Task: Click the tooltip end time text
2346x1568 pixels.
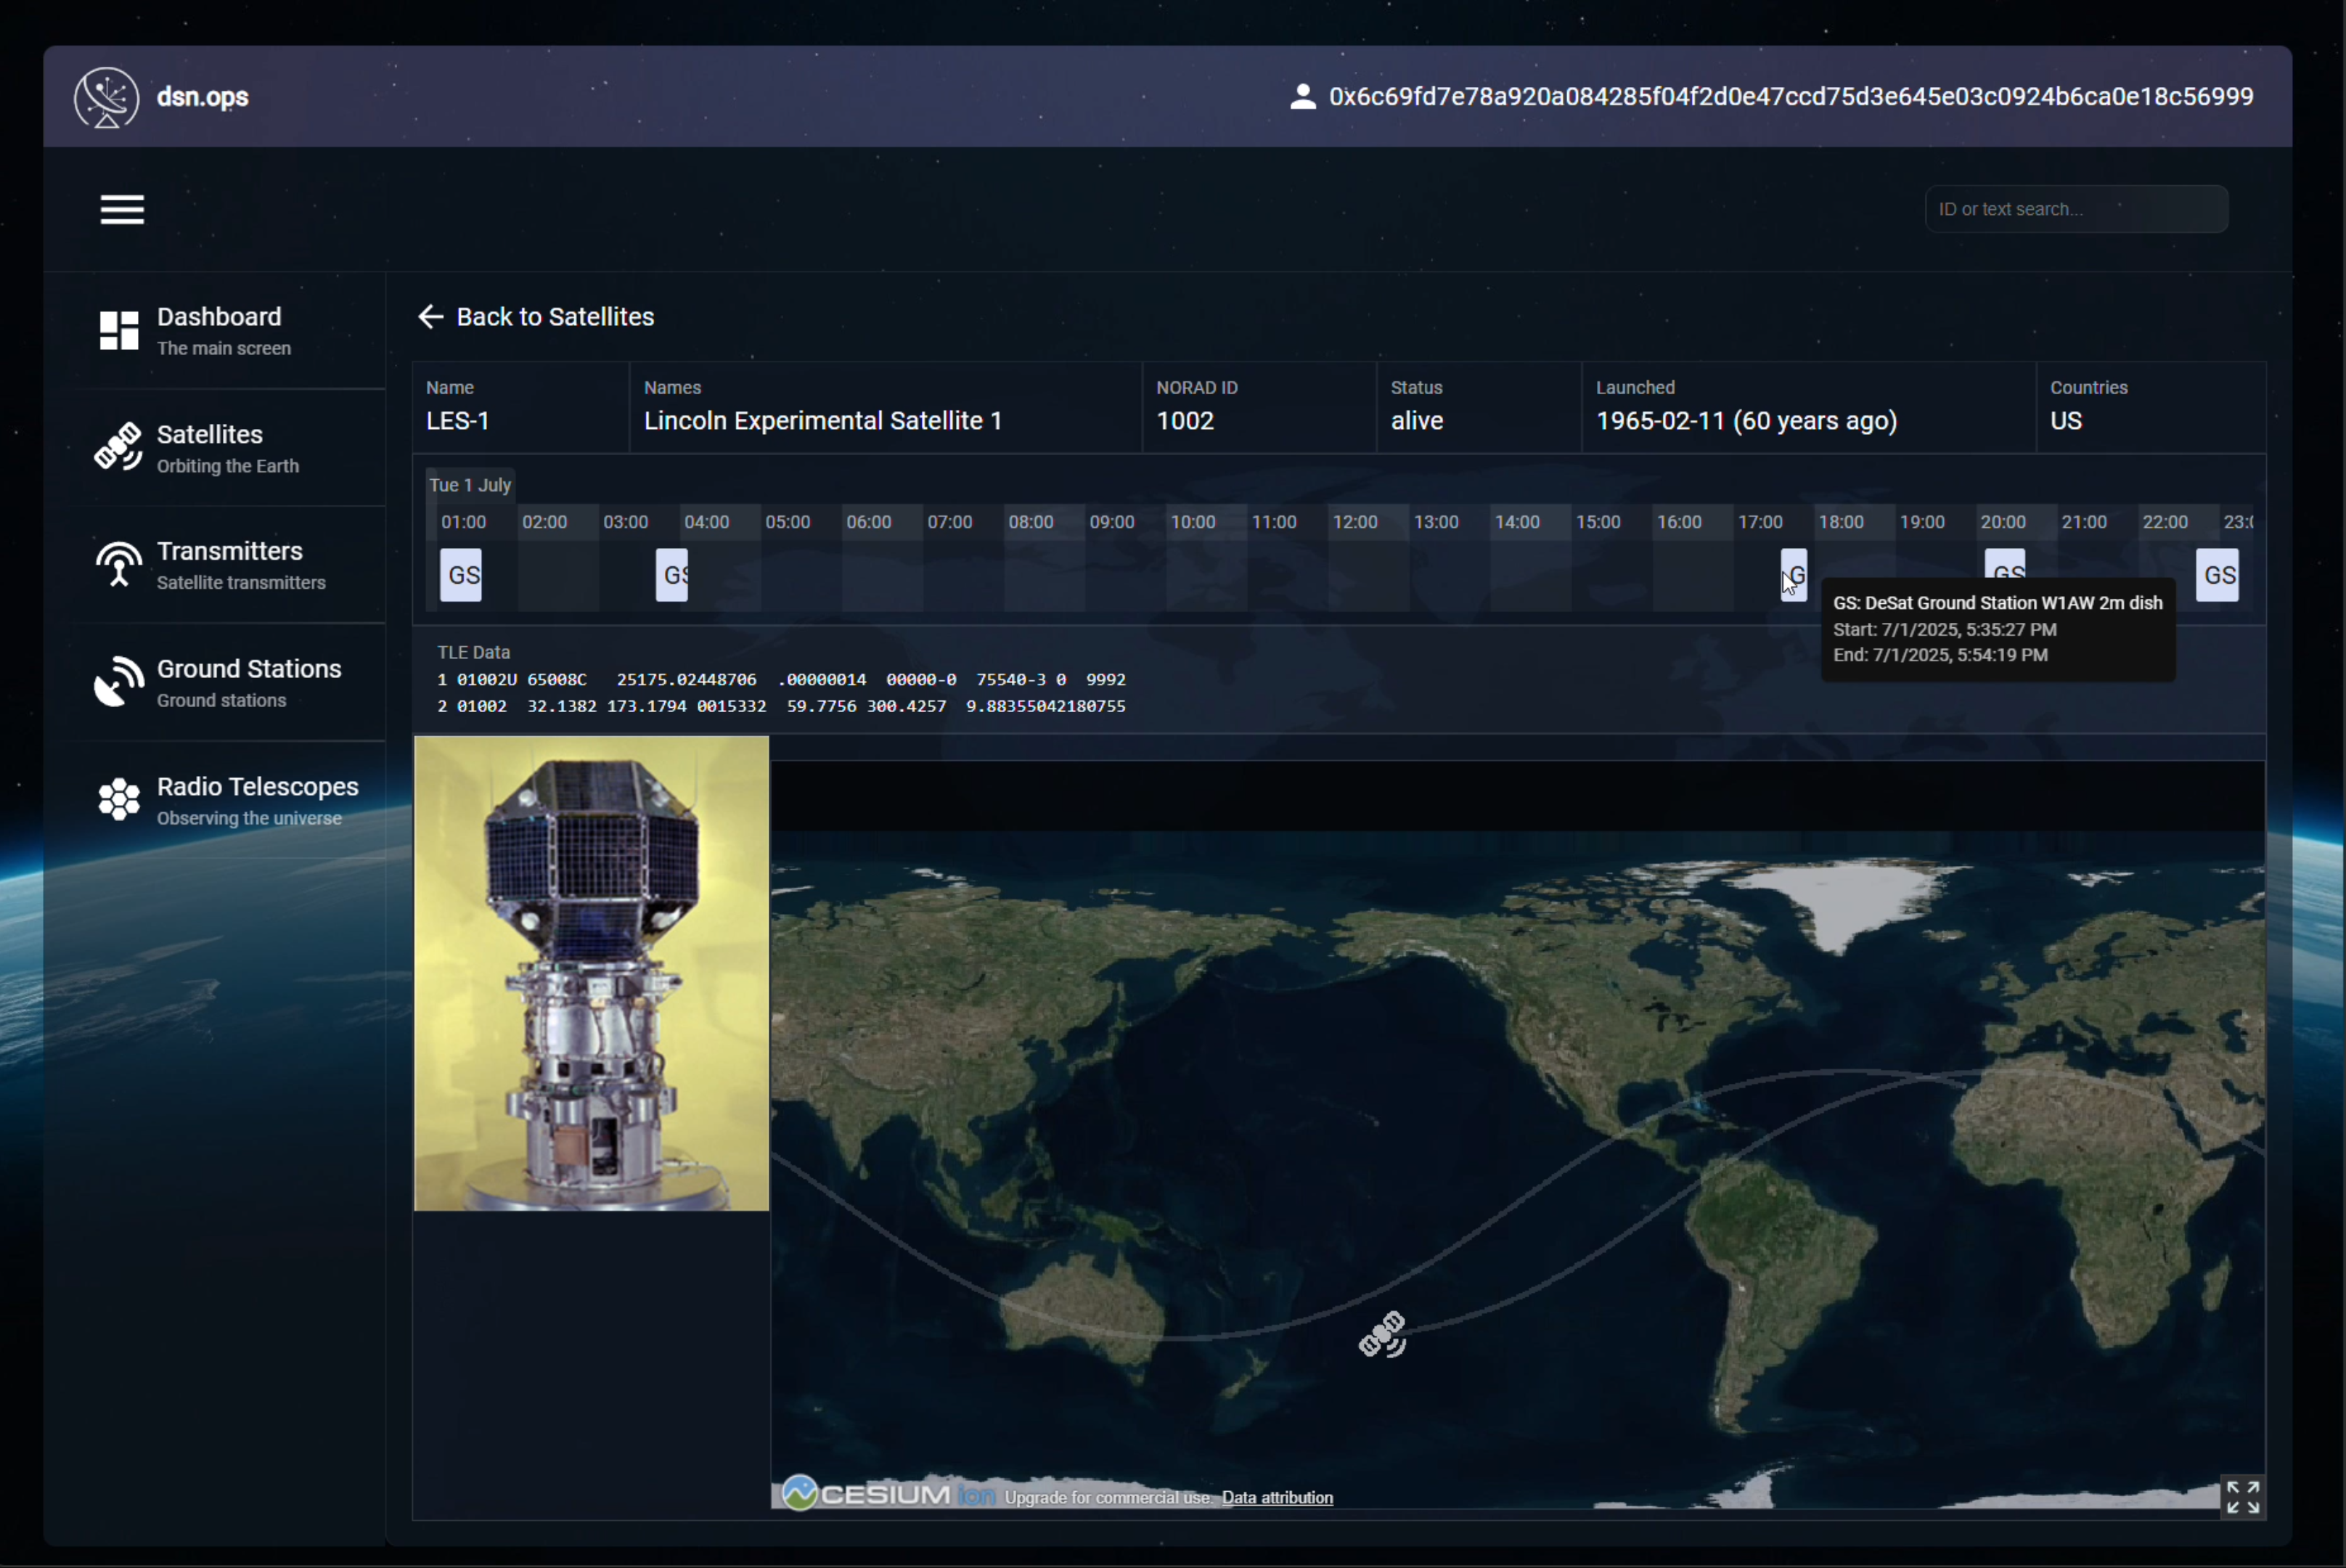Action: click(1940, 655)
